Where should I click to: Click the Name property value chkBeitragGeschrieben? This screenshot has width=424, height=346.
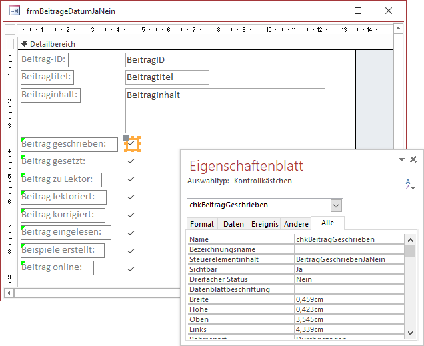tap(349, 239)
